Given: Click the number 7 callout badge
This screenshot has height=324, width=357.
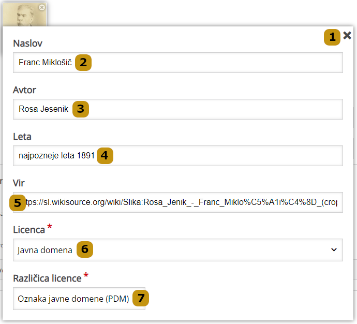Looking at the screenshot, I should click(x=140, y=298).
